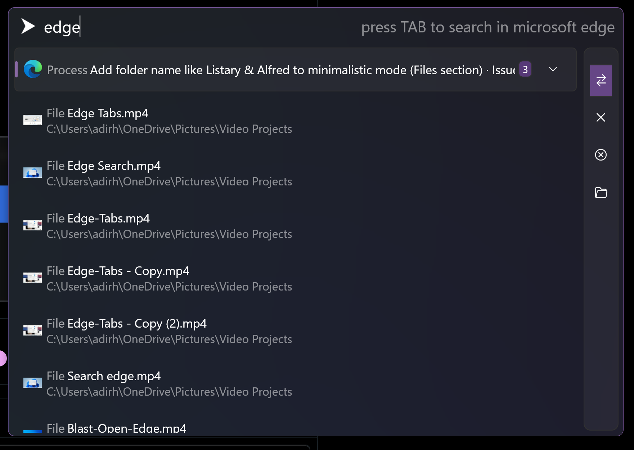
Task: Expand the chevron on the Edge process result
Action: coord(553,69)
